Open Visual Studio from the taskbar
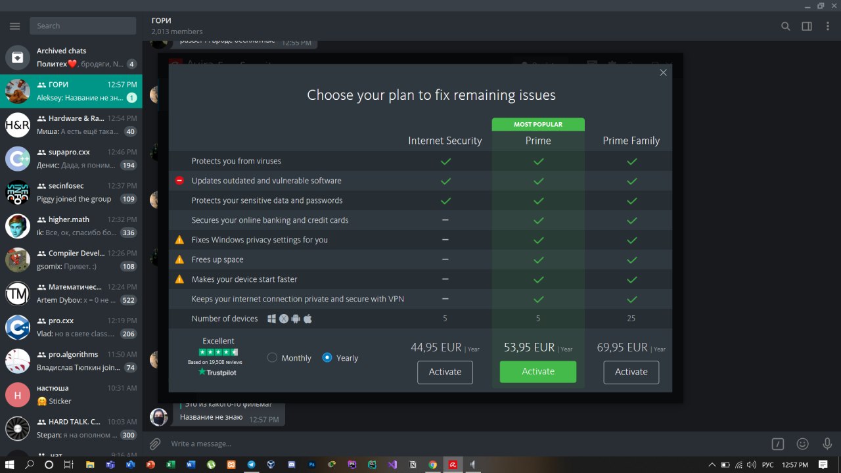 tap(392, 464)
